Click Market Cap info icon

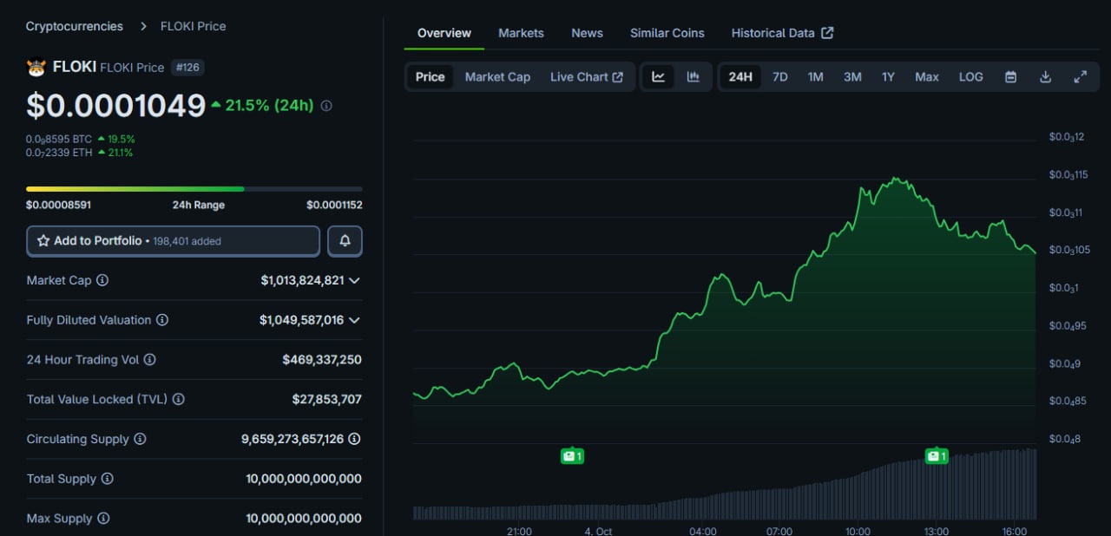[102, 280]
